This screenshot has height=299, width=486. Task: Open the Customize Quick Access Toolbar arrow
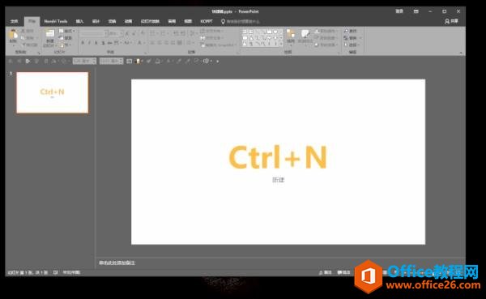[218, 62]
